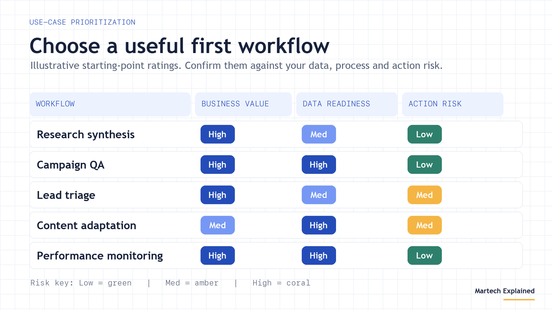Click the 'Campaign QA' row label
This screenshot has height=310, width=552.
(x=70, y=165)
